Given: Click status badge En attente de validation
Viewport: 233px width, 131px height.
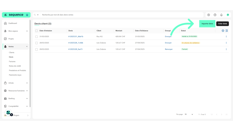Looking at the screenshot, I should (x=191, y=43).
